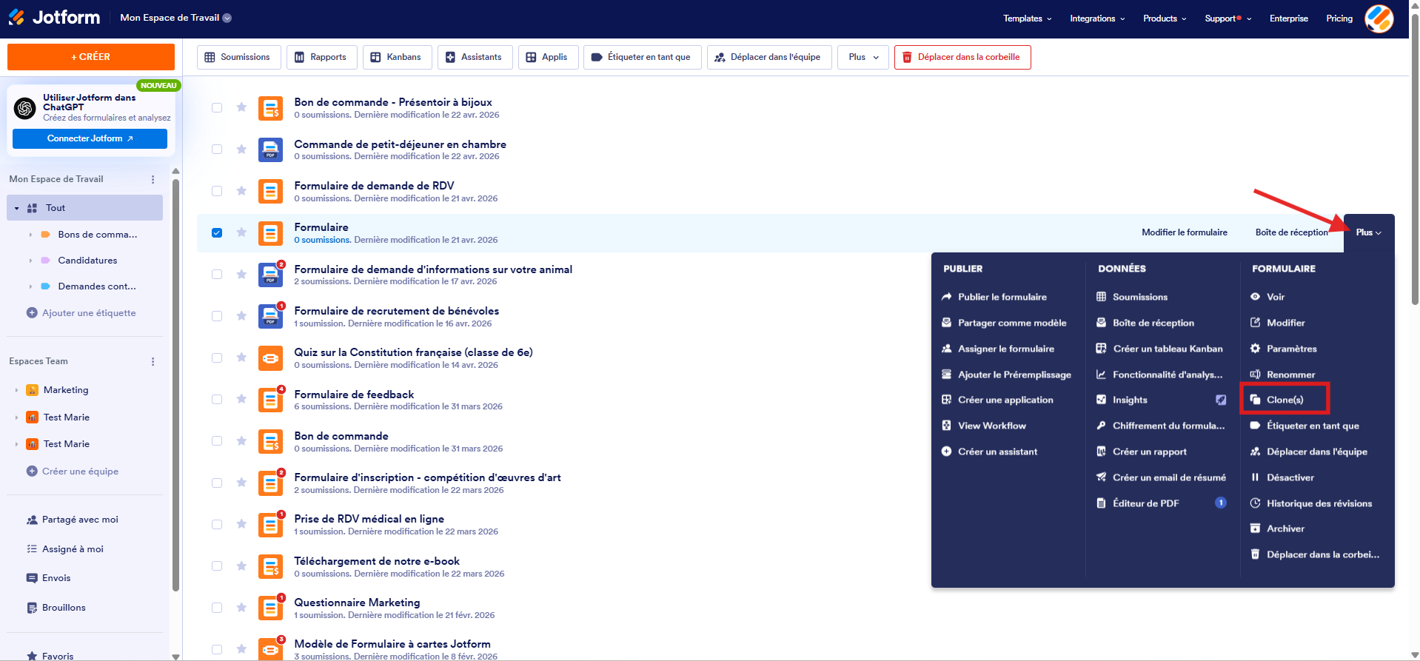This screenshot has width=1420, height=661.
Task: Collapse the Formulaire row Plus menu
Action: tap(1369, 232)
